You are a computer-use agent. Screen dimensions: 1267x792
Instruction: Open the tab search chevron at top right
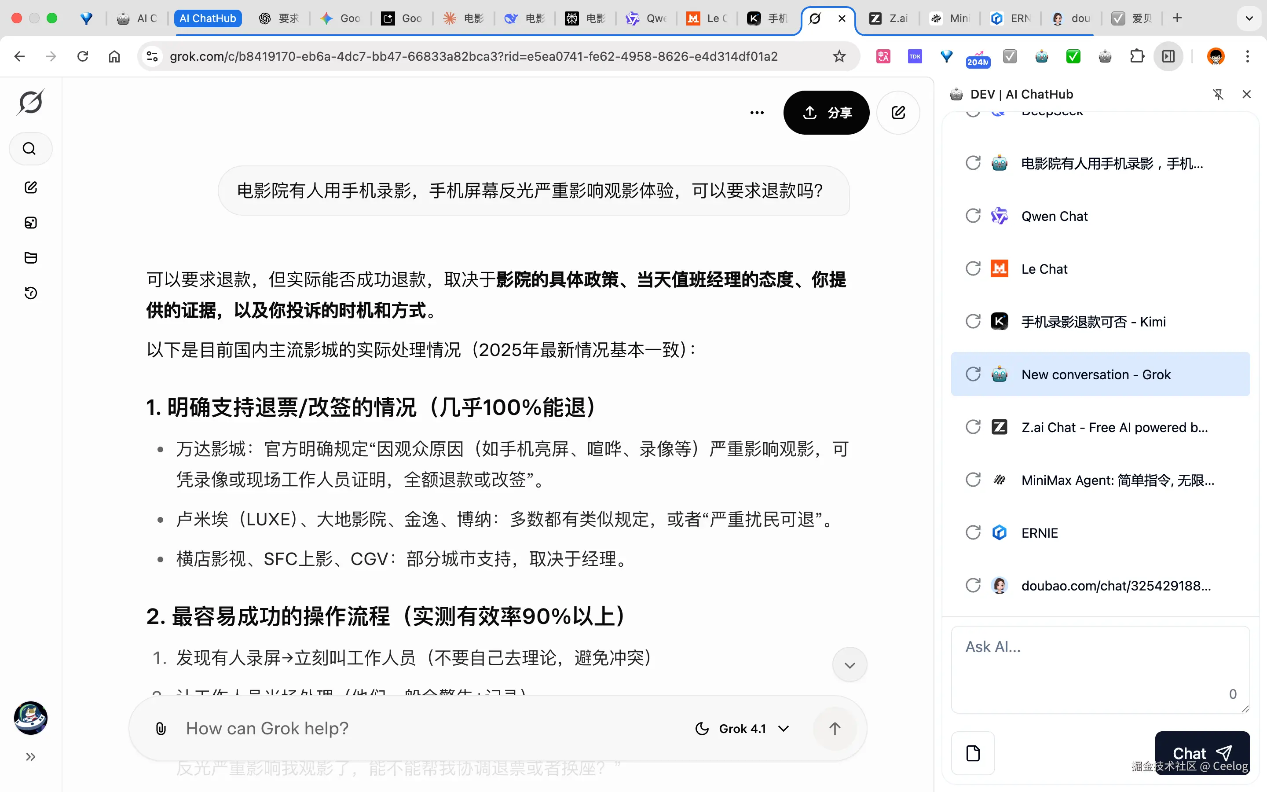[1249, 17]
